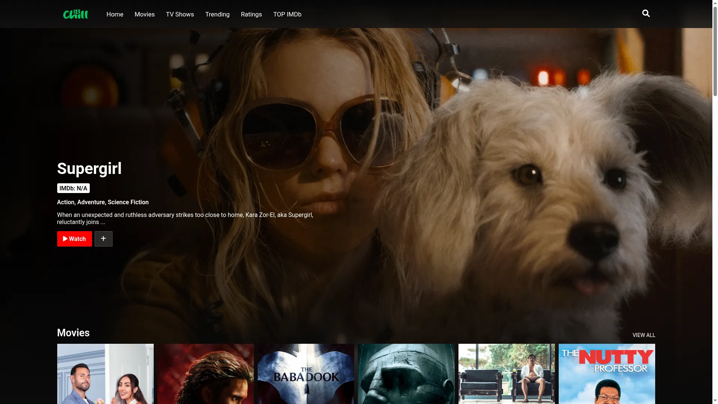
Task: Click the Supergirl synopsis text
Action: (185, 218)
